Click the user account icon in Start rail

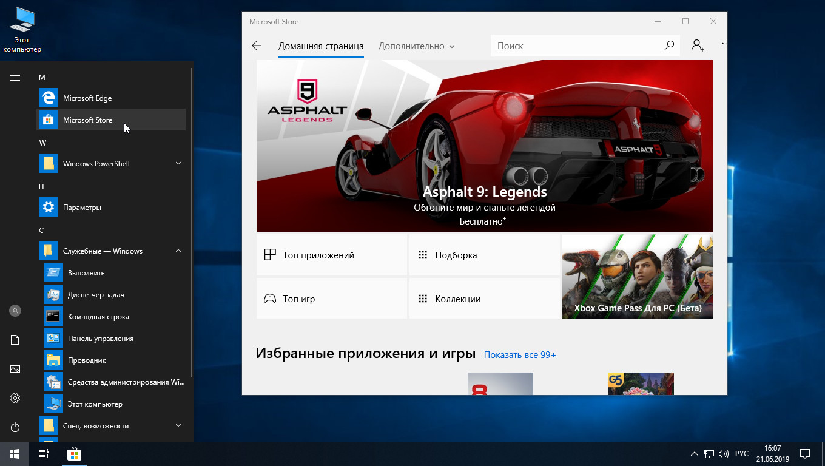pyautogui.click(x=15, y=311)
